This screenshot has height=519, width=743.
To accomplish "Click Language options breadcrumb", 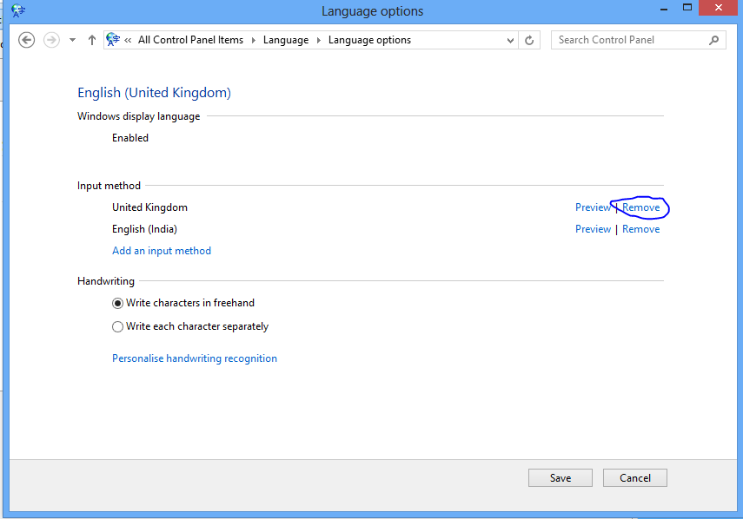I will coord(369,40).
